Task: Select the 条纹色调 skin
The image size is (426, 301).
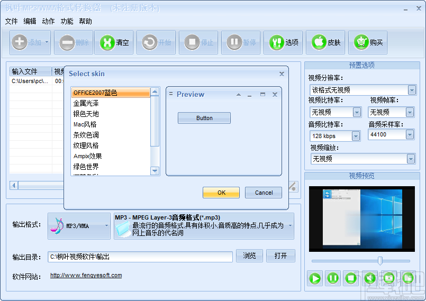Action: click(111, 135)
